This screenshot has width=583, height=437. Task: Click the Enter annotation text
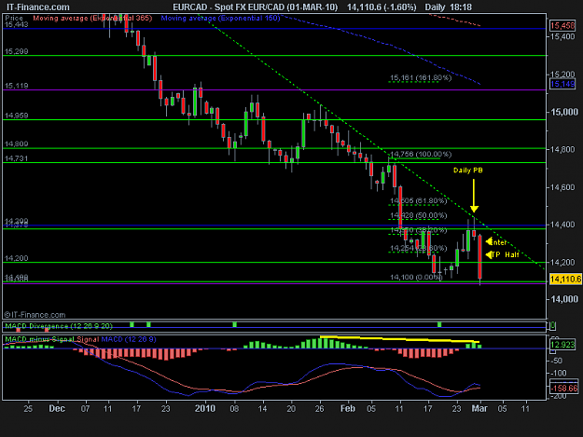499,242
